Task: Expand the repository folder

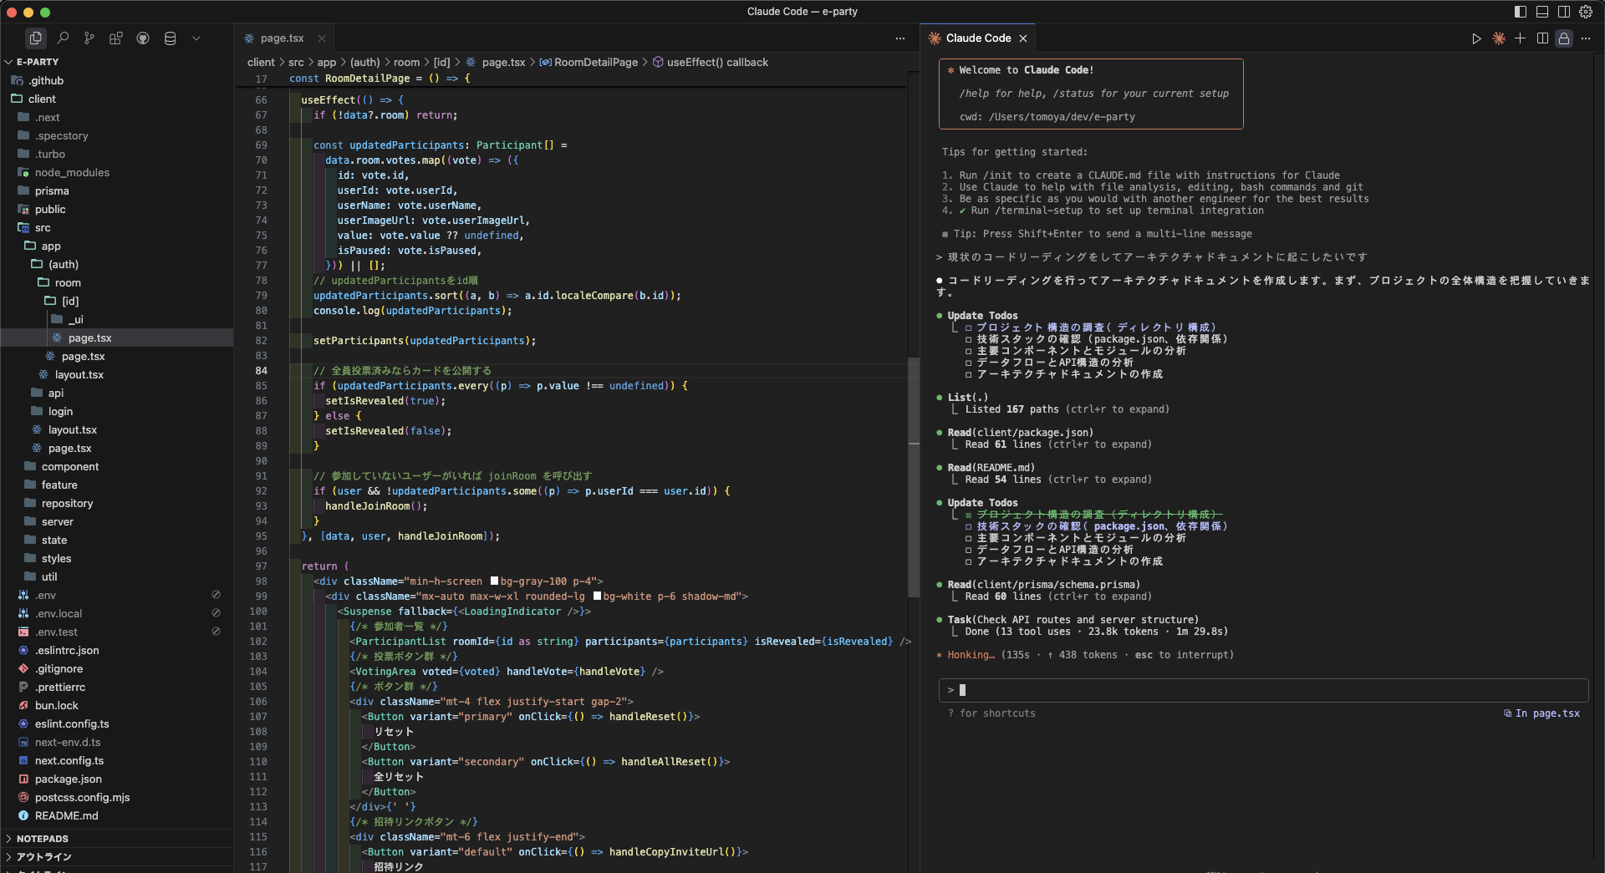Action: (x=67, y=503)
